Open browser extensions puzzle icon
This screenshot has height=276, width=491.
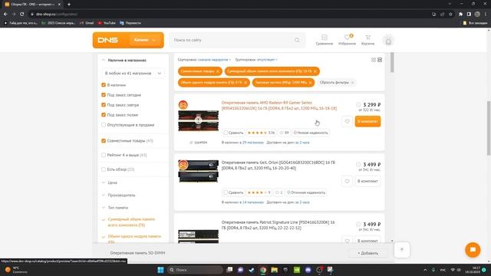[460, 14]
